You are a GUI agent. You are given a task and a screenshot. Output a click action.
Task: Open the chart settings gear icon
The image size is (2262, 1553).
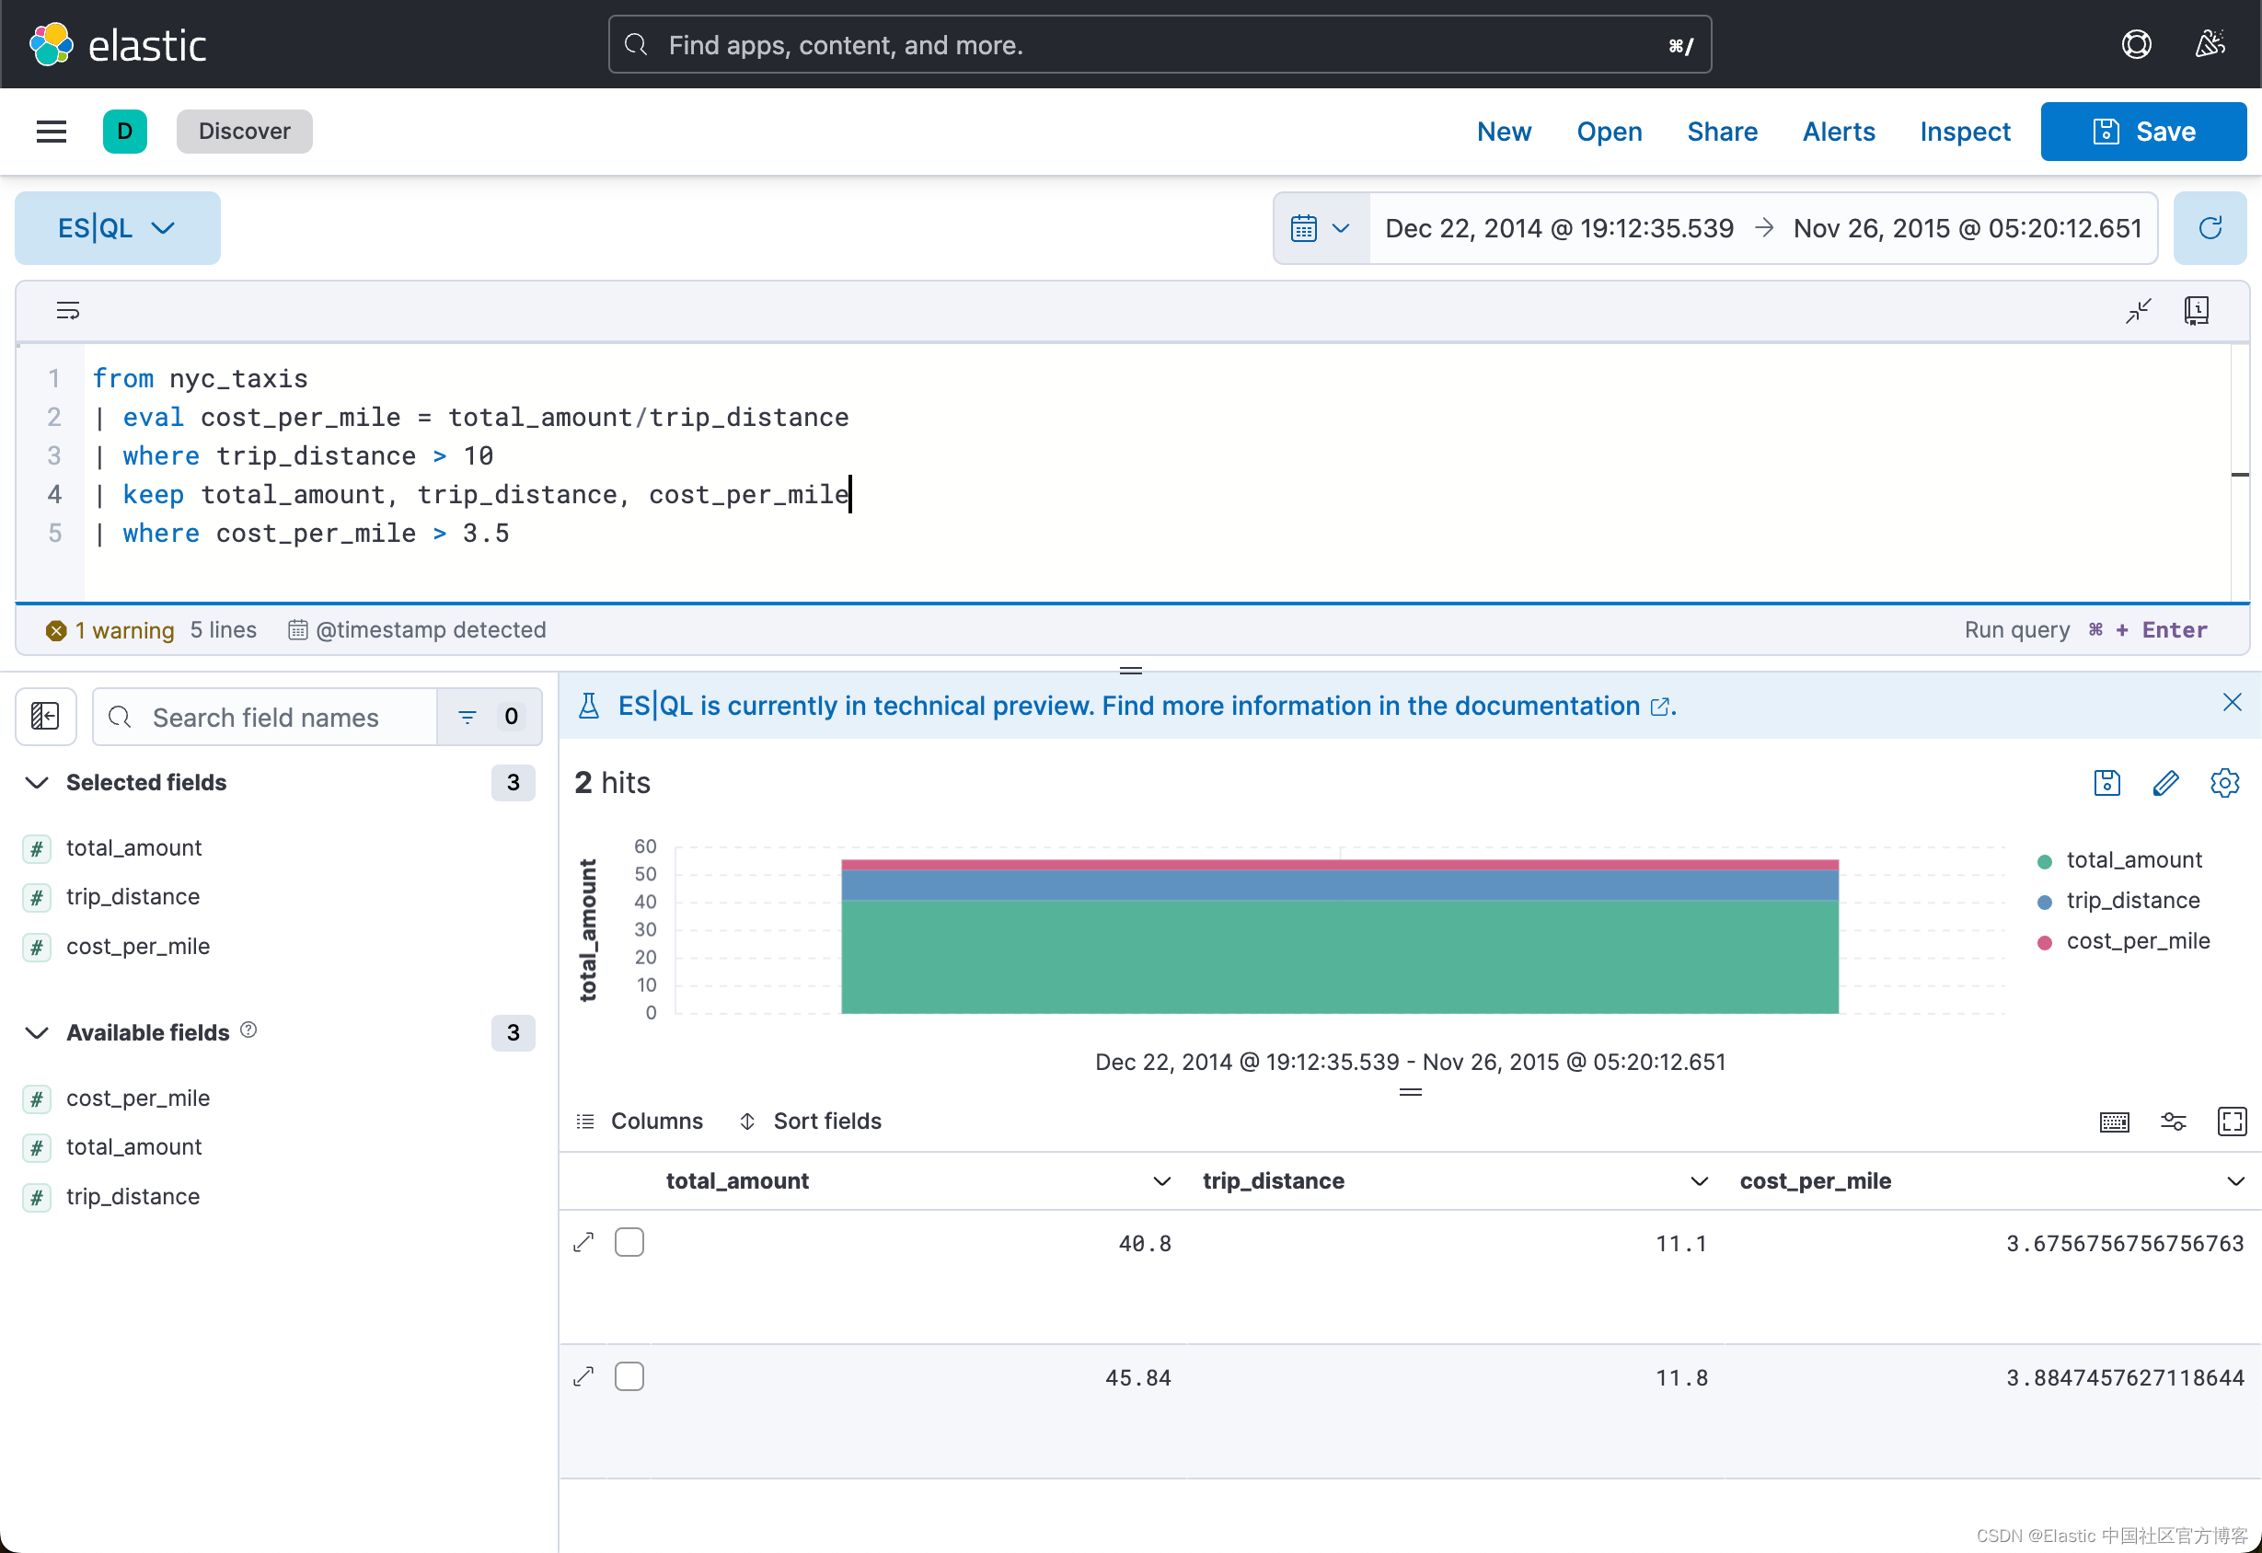pos(2225,782)
